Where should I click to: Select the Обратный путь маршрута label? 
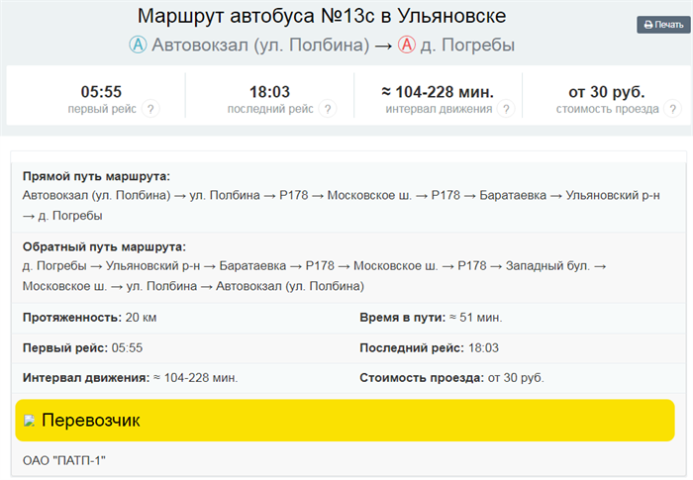[x=103, y=246]
